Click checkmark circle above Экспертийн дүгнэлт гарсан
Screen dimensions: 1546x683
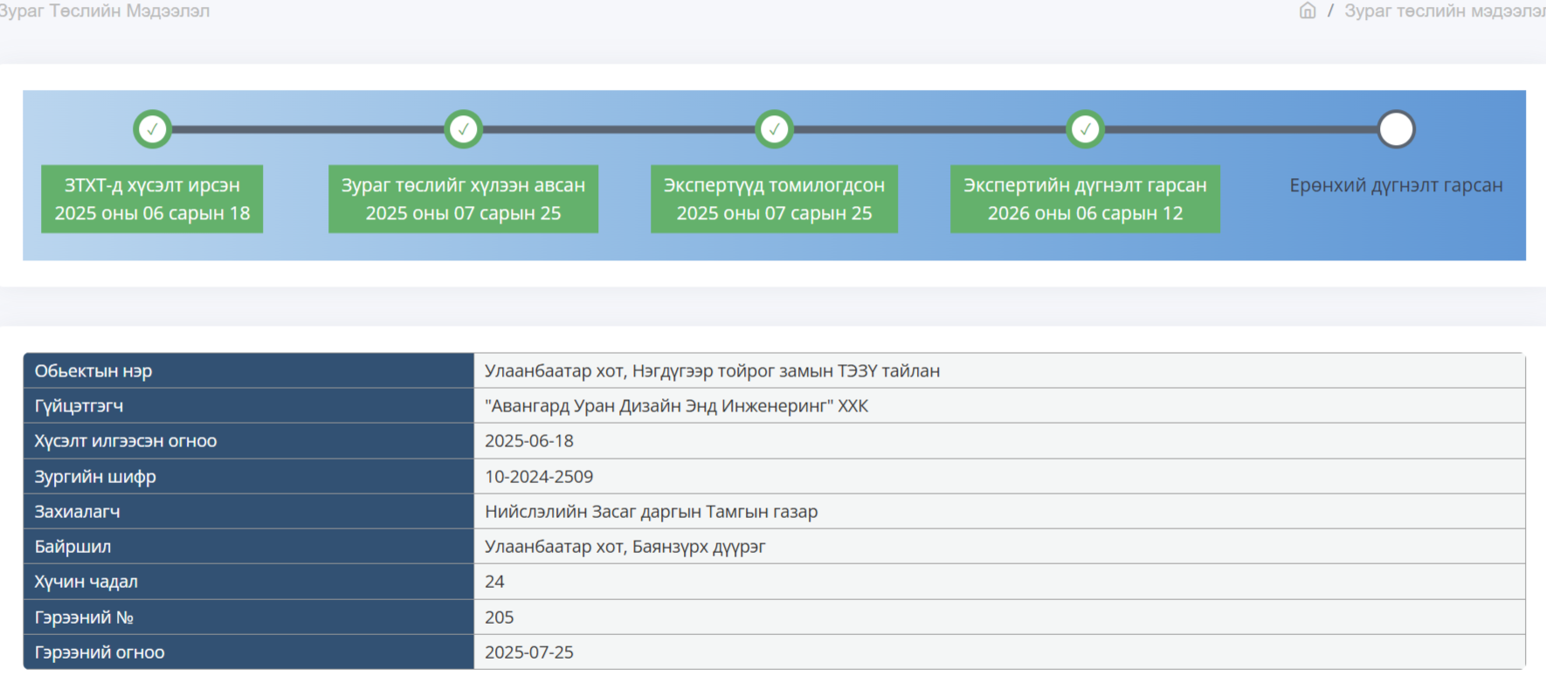point(1085,129)
